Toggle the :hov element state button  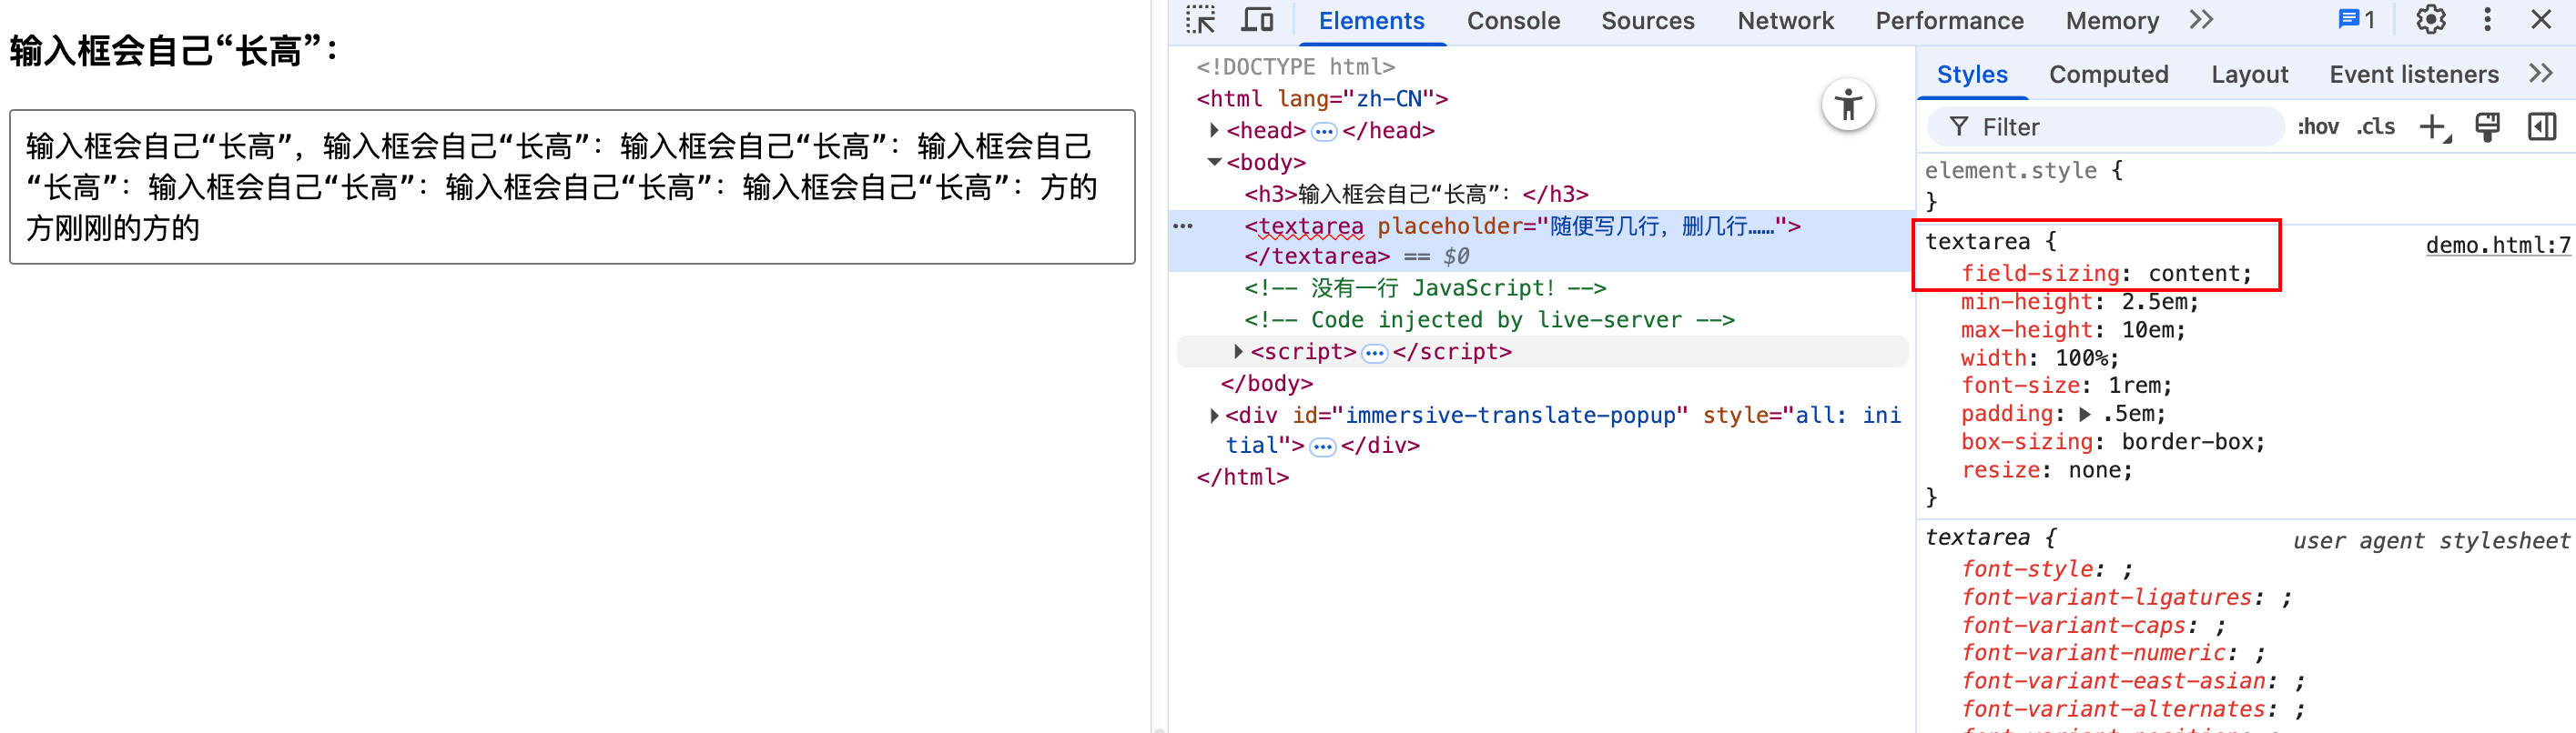click(x=2317, y=126)
